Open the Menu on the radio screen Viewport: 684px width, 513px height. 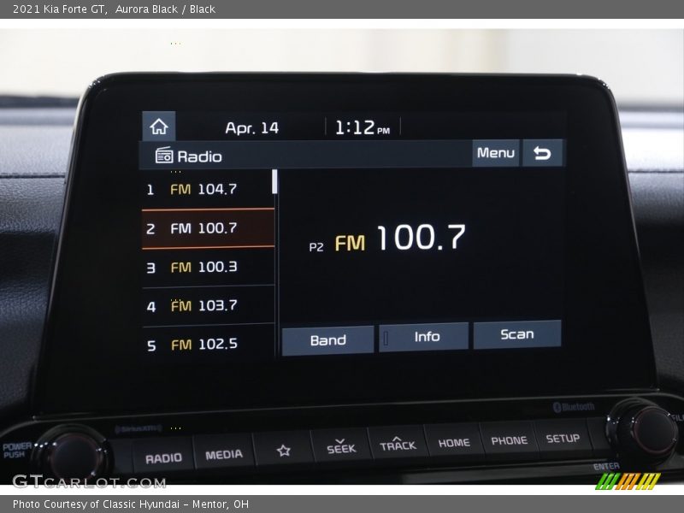click(x=496, y=153)
